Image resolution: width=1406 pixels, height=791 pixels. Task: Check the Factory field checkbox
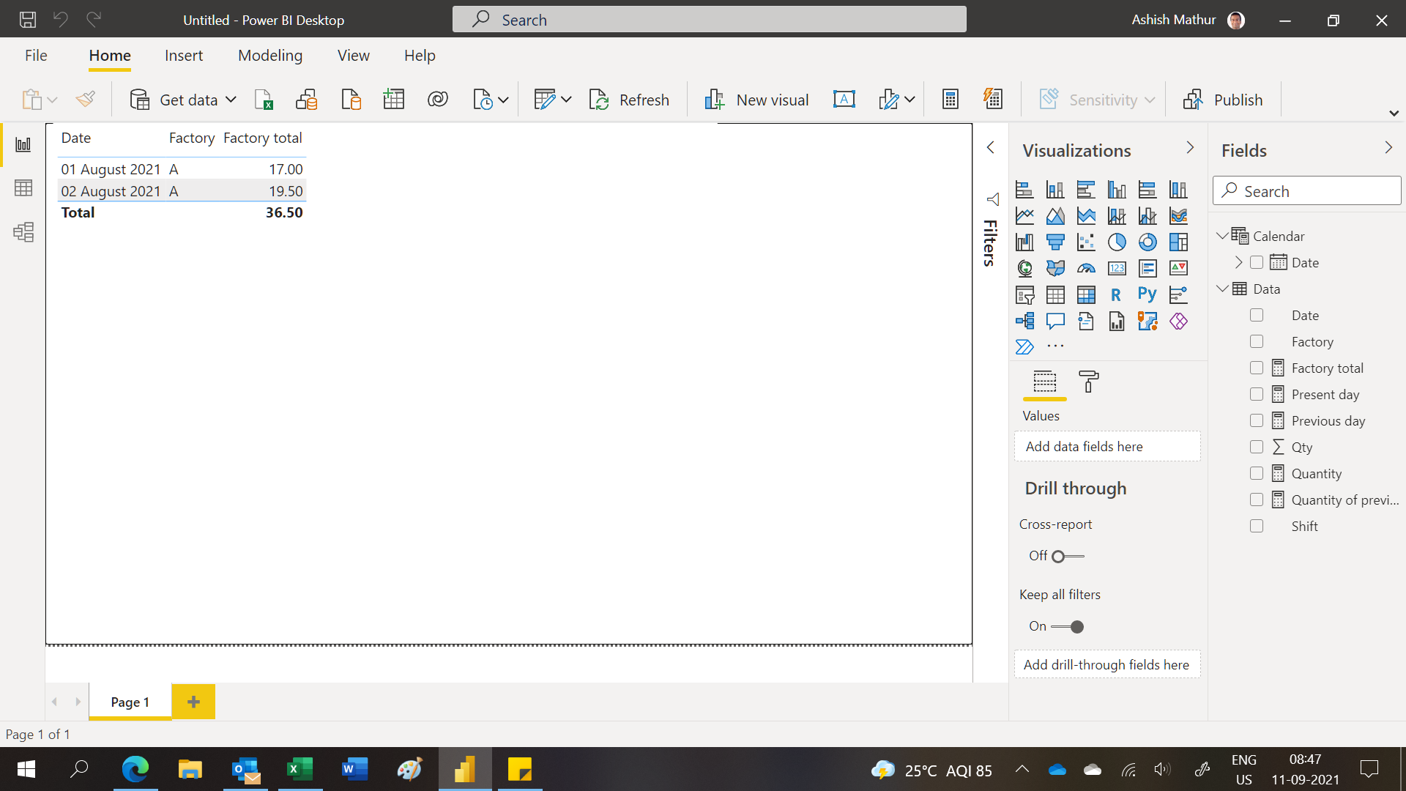click(1257, 341)
